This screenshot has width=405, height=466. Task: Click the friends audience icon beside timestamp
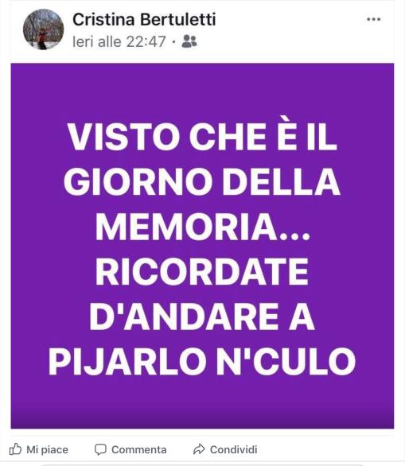[189, 41]
